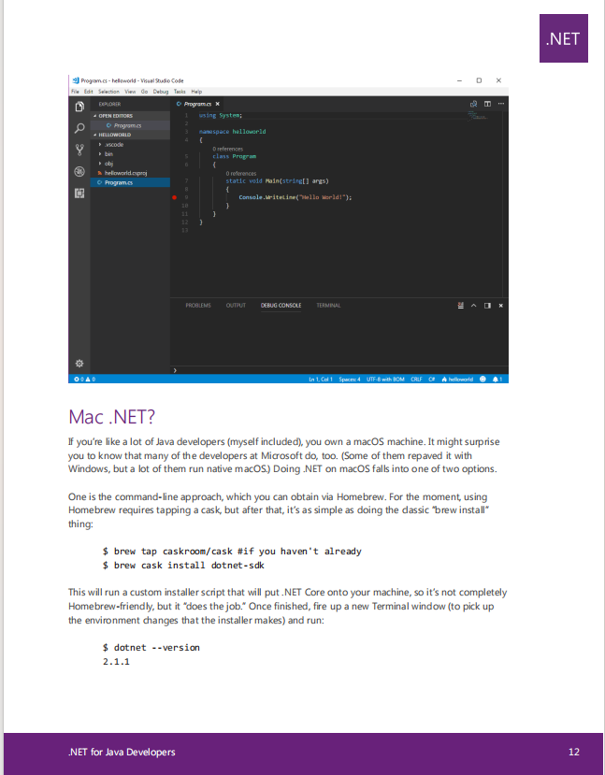Screen dimensions: 605x775
Task: Click the Visual Studio Code title bar logo
Action: click(76, 80)
